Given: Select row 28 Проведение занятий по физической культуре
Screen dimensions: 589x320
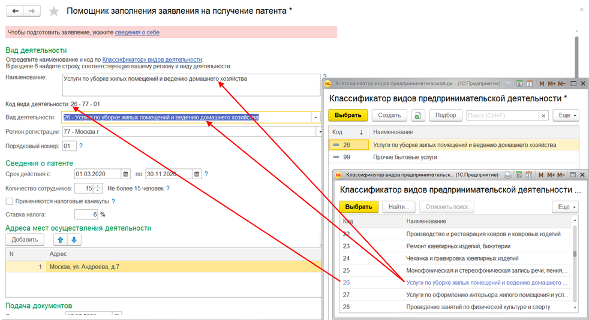Looking at the screenshot, I should point(456,307).
